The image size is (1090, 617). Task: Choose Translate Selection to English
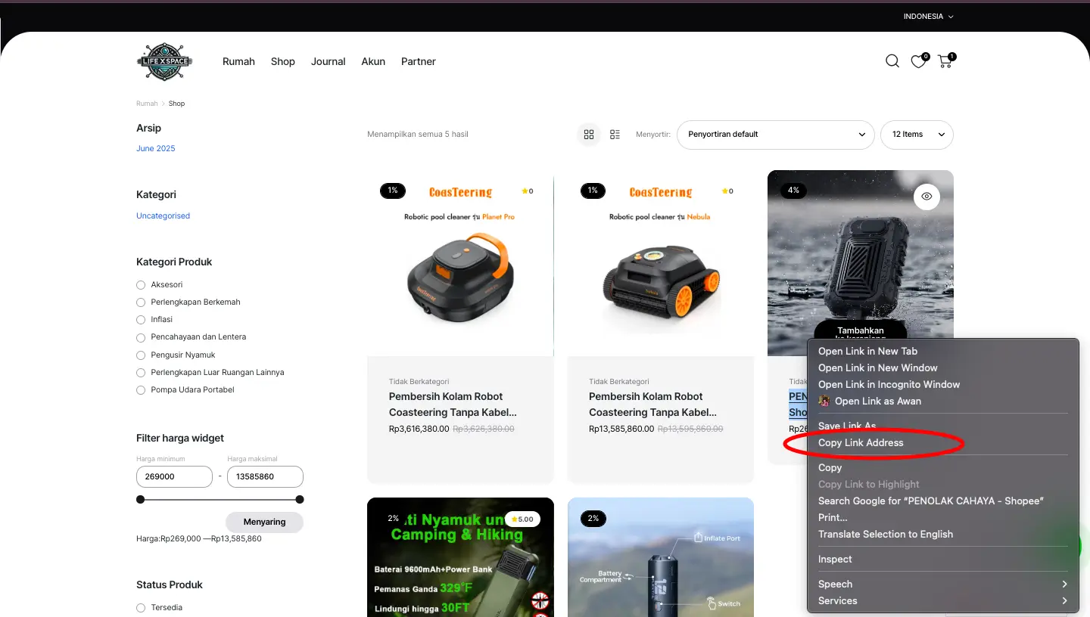(942, 534)
